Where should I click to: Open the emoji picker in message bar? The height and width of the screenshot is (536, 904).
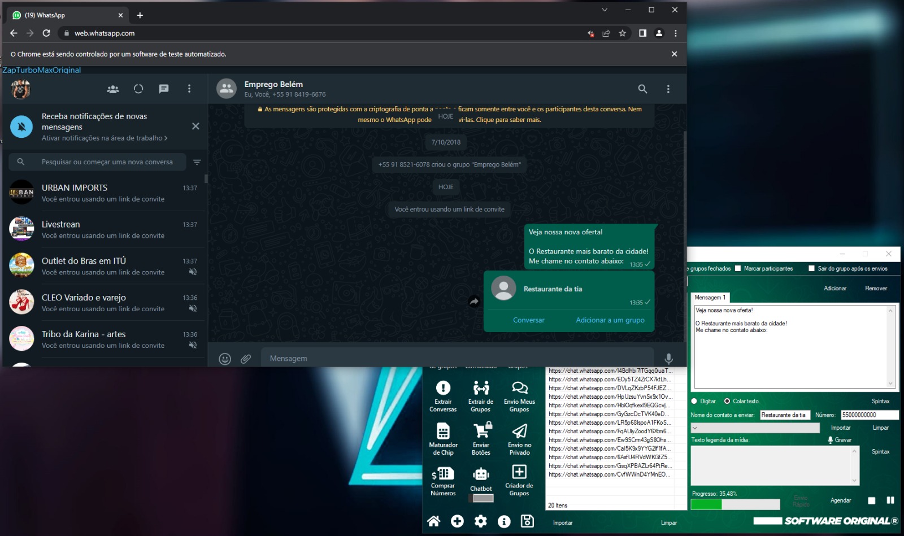pyautogui.click(x=225, y=359)
